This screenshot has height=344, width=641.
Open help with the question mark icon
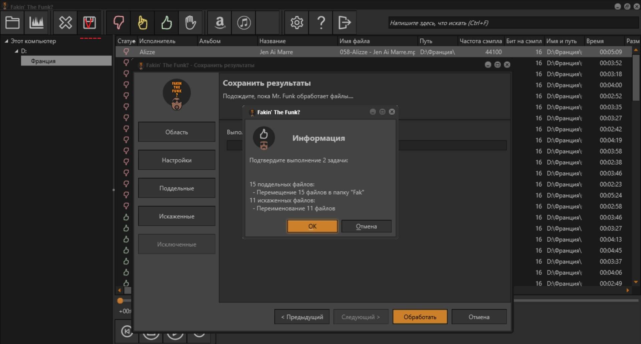click(321, 23)
